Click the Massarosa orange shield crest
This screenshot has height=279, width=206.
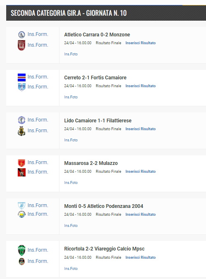21,163
